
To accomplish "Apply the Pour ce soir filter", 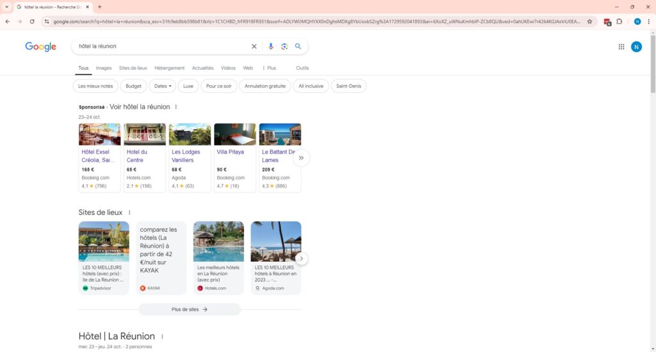I will 219,86.
